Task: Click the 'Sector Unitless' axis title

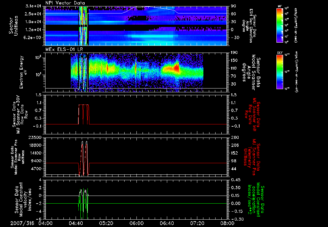Action: pos(13,26)
